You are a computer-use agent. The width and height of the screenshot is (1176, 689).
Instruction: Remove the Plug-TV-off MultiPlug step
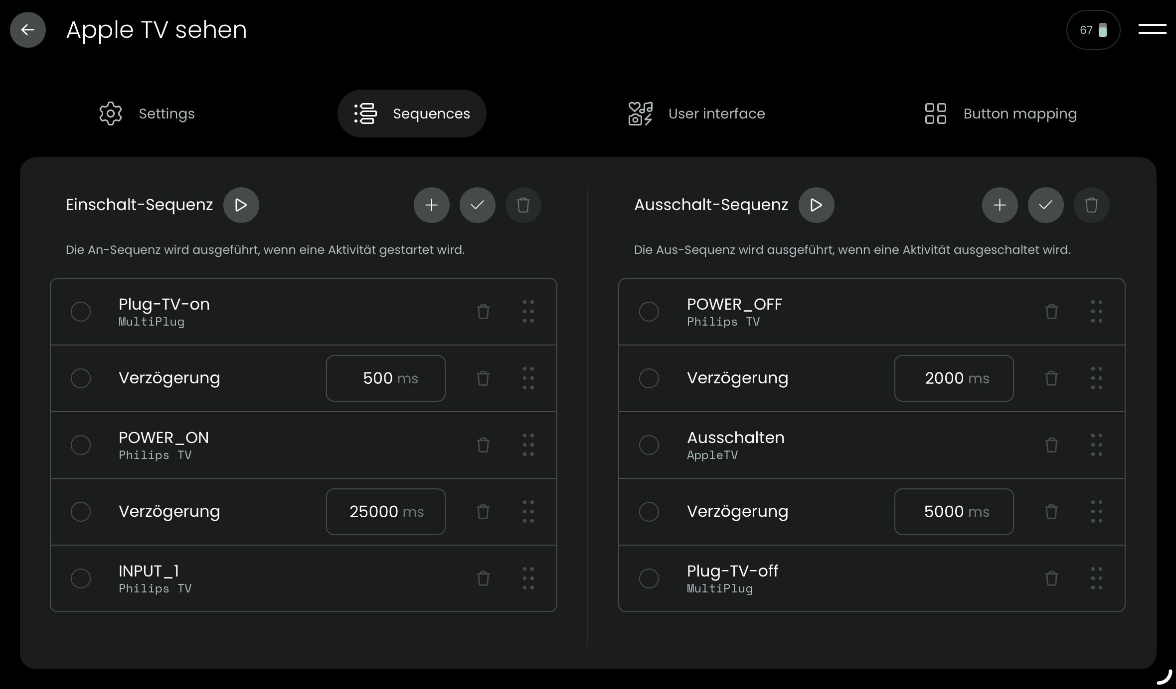[1051, 578]
